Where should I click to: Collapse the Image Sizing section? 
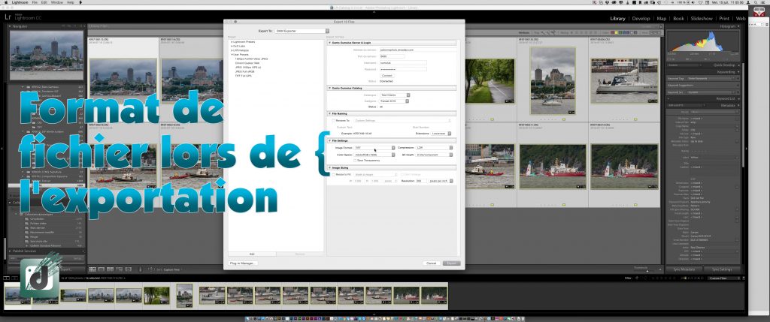[329, 167]
